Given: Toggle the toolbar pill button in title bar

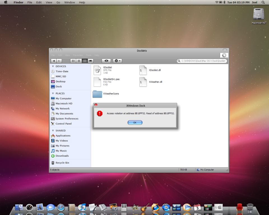Looking at the screenshot, I should pos(225,50).
